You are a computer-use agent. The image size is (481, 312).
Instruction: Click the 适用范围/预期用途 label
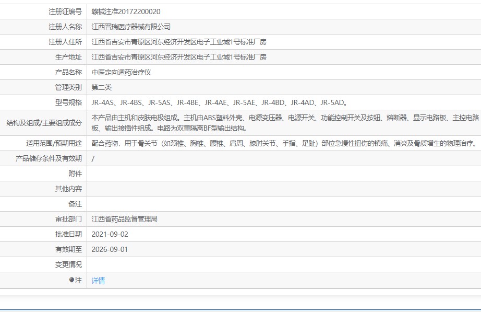[x=54, y=143]
